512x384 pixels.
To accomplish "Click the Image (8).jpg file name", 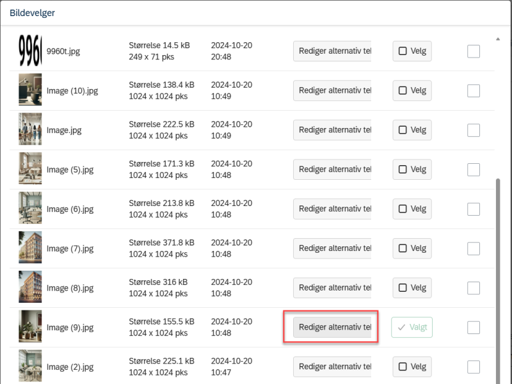I will click(70, 288).
